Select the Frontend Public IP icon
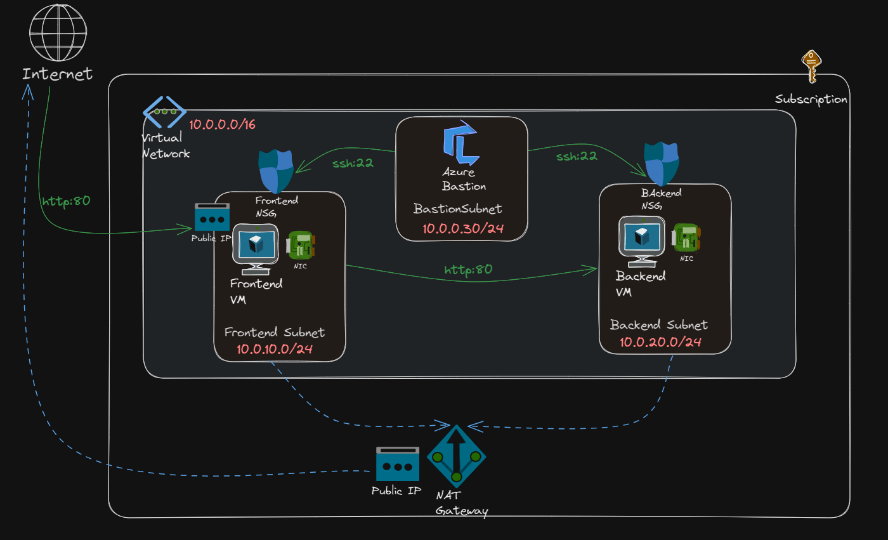888x540 pixels. (x=212, y=217)
